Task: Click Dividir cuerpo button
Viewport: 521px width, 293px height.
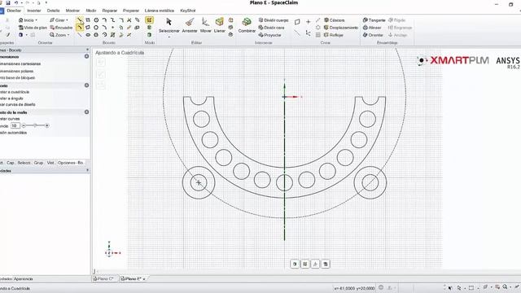Action: tap(274, 20)
